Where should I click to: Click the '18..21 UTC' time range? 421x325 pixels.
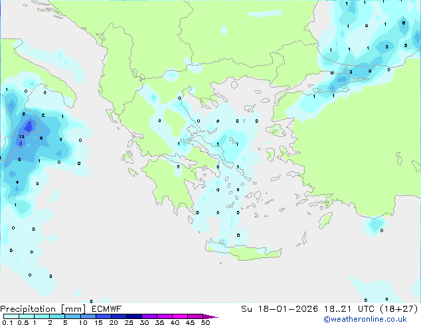point(350,309)
